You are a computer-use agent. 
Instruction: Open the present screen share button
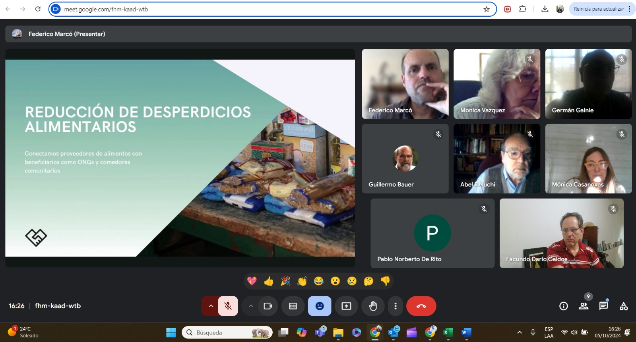pyautogui.click(x=346, y=306)
